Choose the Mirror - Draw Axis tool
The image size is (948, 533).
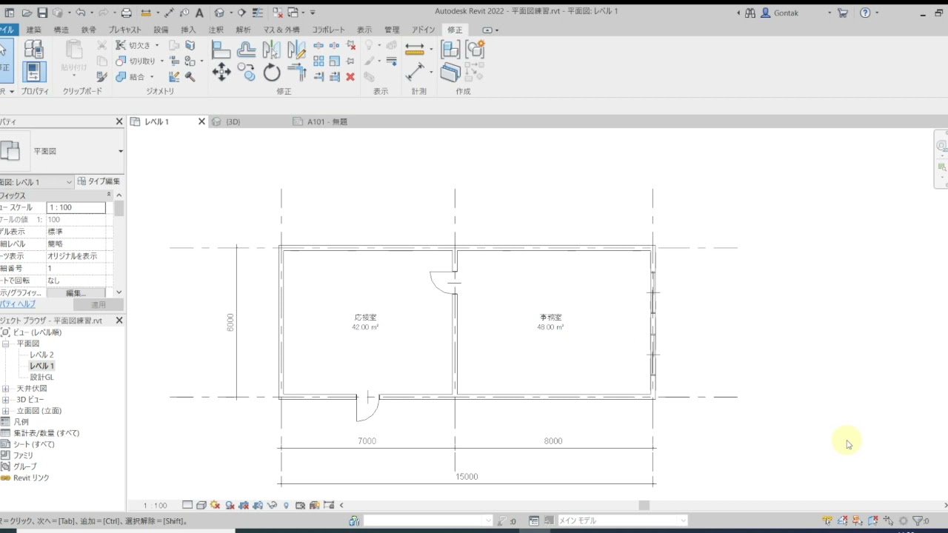[x=296, y=50]
